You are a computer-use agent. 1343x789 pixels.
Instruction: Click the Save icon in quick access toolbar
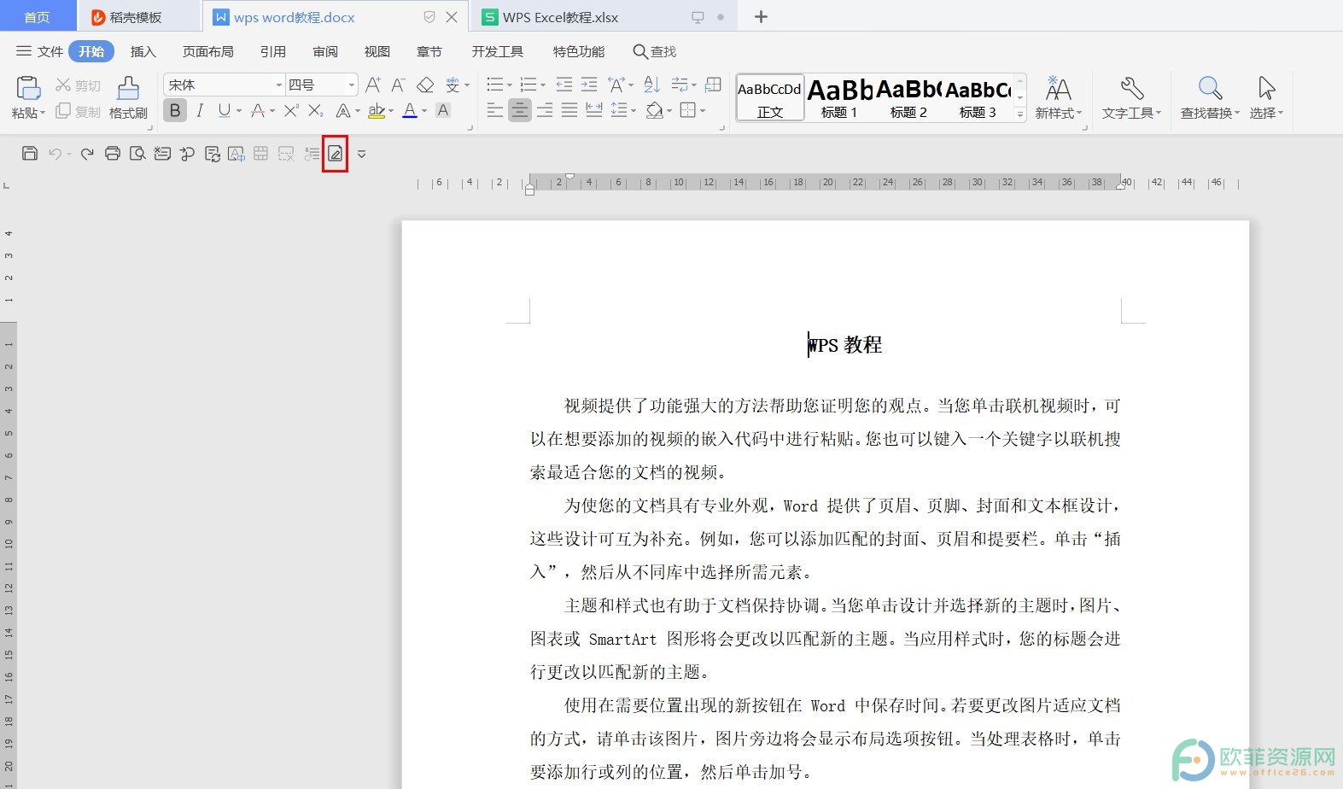click(x=30, y=154)
